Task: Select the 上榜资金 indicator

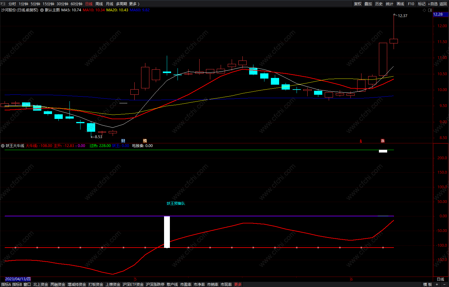Action: click(x=113, y=285)
